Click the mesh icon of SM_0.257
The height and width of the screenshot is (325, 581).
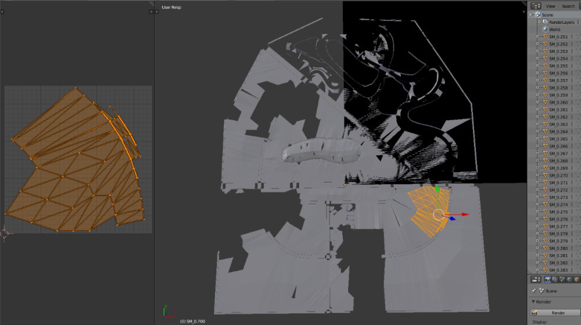pos(545,80)
